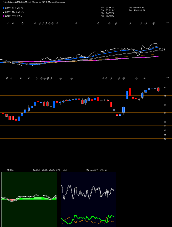Click the magenta DOW PT legend swatch
The height and width of the screenshot is (227, 172).
click(3, 16)
